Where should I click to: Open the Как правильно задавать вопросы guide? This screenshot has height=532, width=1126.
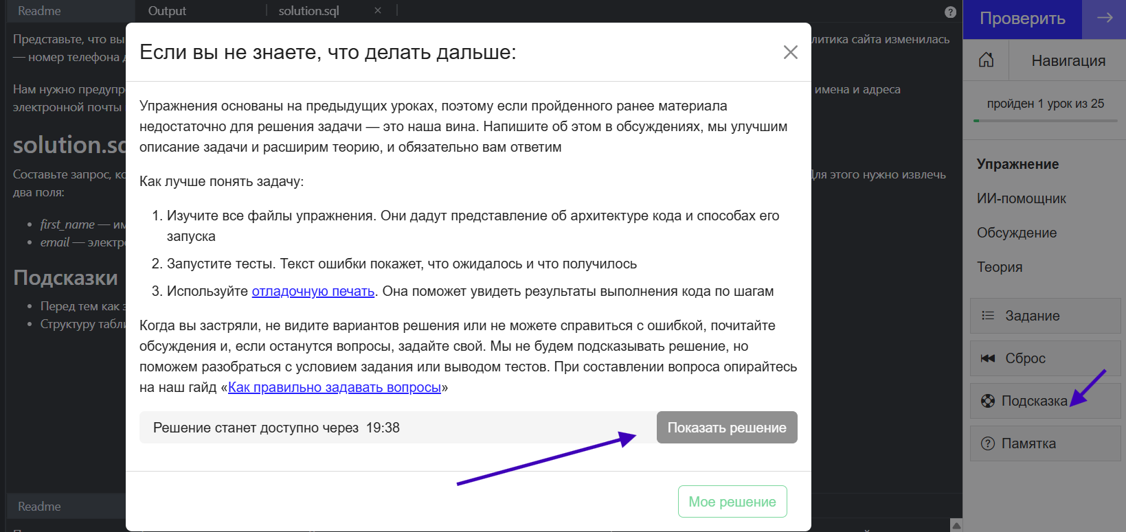click(x=334, y=387)
